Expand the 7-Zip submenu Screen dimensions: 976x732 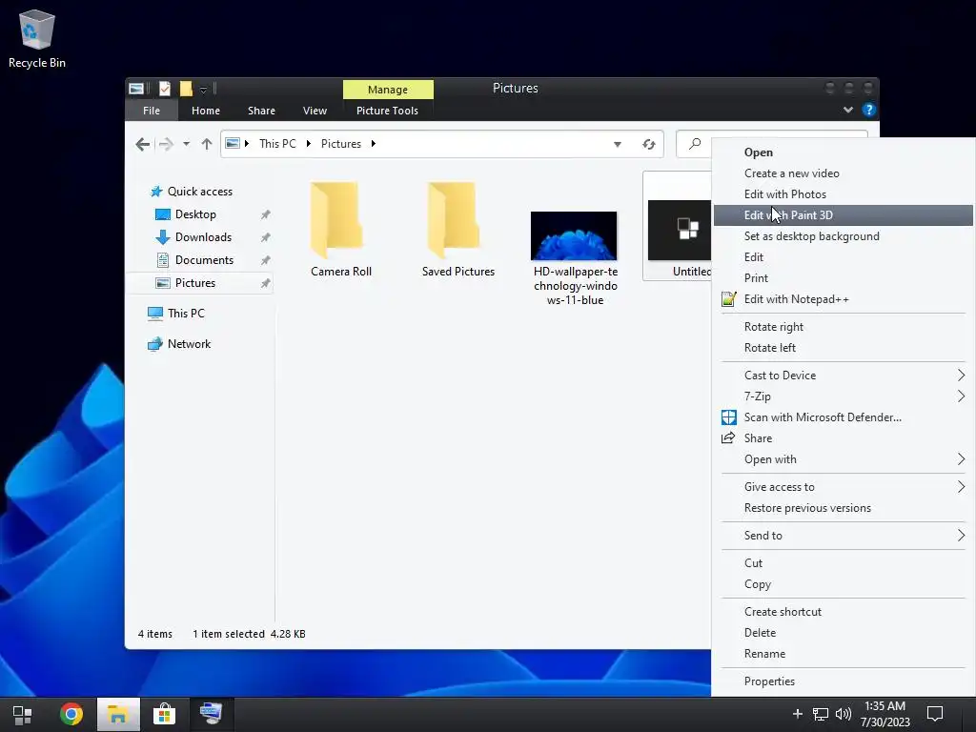(x=843, y=396)
